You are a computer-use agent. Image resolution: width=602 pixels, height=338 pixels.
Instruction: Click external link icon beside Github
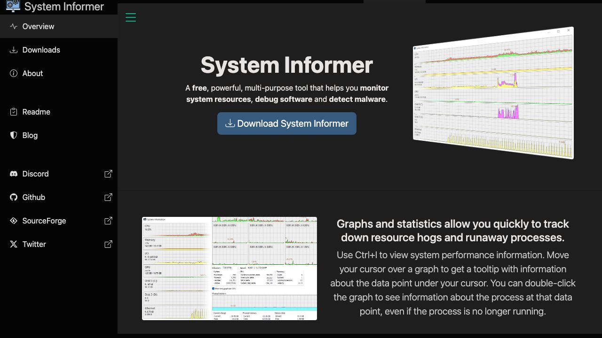108,197
